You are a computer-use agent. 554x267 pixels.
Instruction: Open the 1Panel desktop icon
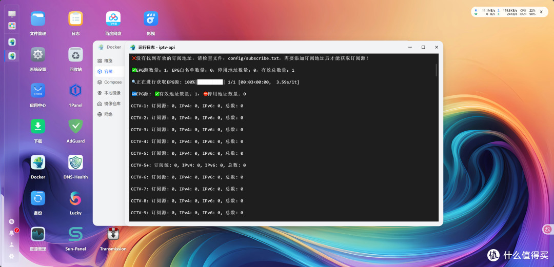coord(75,90)
